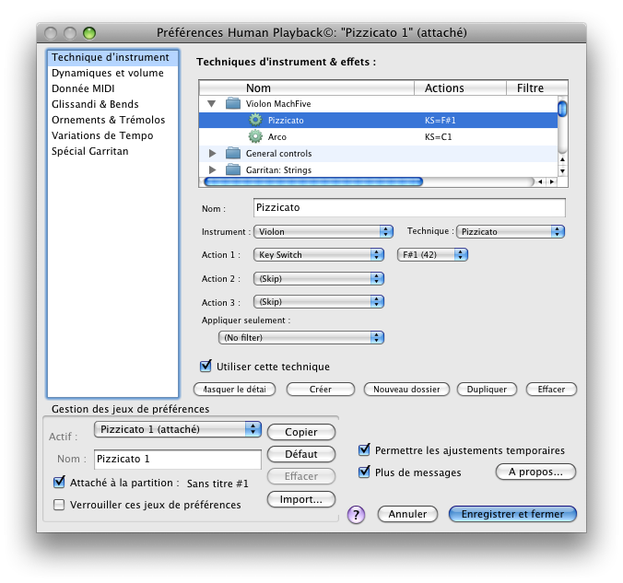Expand the General controls folder triangle
The image size is (623, 583).
[212, 154]
